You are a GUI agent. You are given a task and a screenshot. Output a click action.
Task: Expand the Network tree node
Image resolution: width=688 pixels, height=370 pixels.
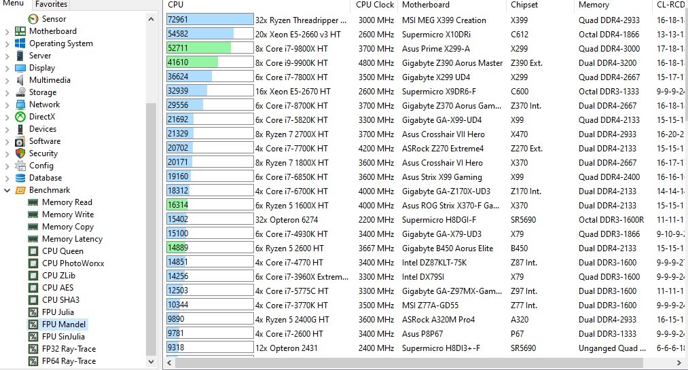[x=7, y=105]
